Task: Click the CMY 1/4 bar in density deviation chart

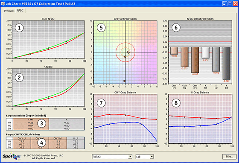Action: pos(174,51)
